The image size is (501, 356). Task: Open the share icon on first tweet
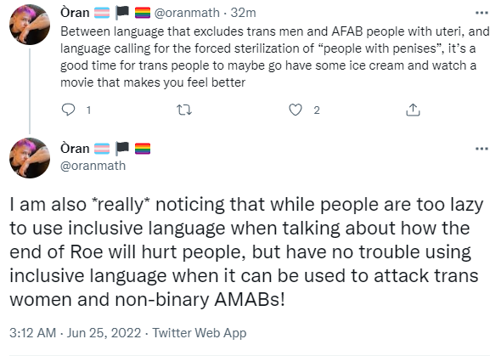coord(413,110)
